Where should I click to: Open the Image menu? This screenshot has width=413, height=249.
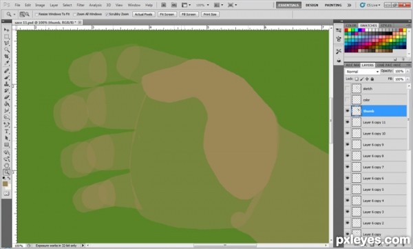40,5
